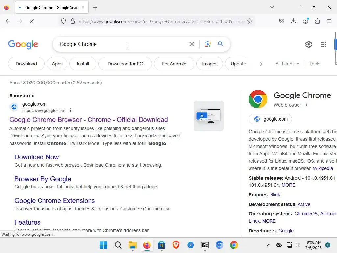Open the Firefox hamburger application menu
The height and width of the screenshot is (253, 337).
point(329,21)
